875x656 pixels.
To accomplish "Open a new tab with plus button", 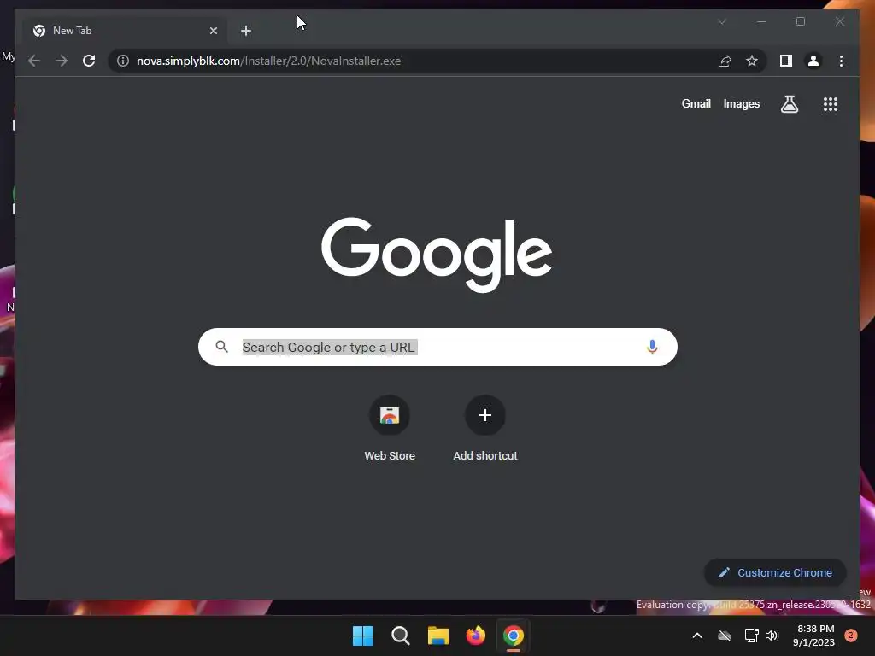I will [246, 31].
